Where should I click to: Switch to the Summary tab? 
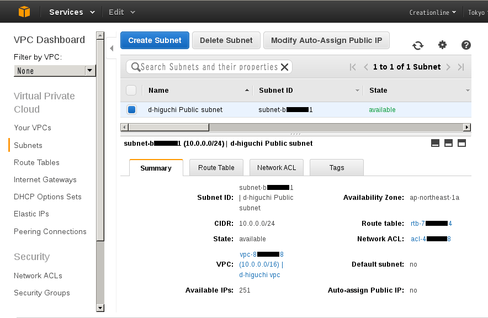[156, 168]
